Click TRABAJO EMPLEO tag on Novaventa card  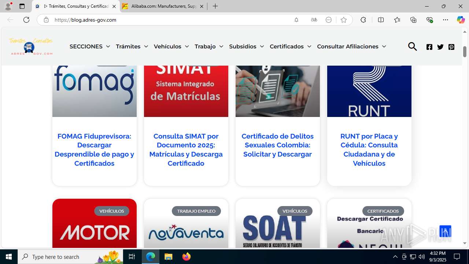click(196, 211)
